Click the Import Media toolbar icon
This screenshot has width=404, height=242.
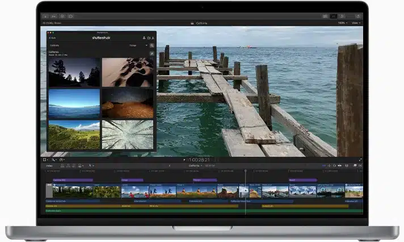click(45, 16)
